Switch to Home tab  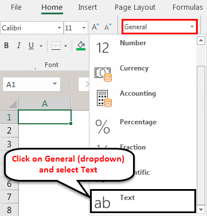(52, 7)
